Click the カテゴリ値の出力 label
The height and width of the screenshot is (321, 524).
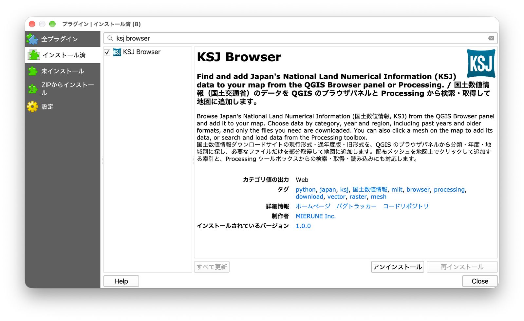pos(266,180)
